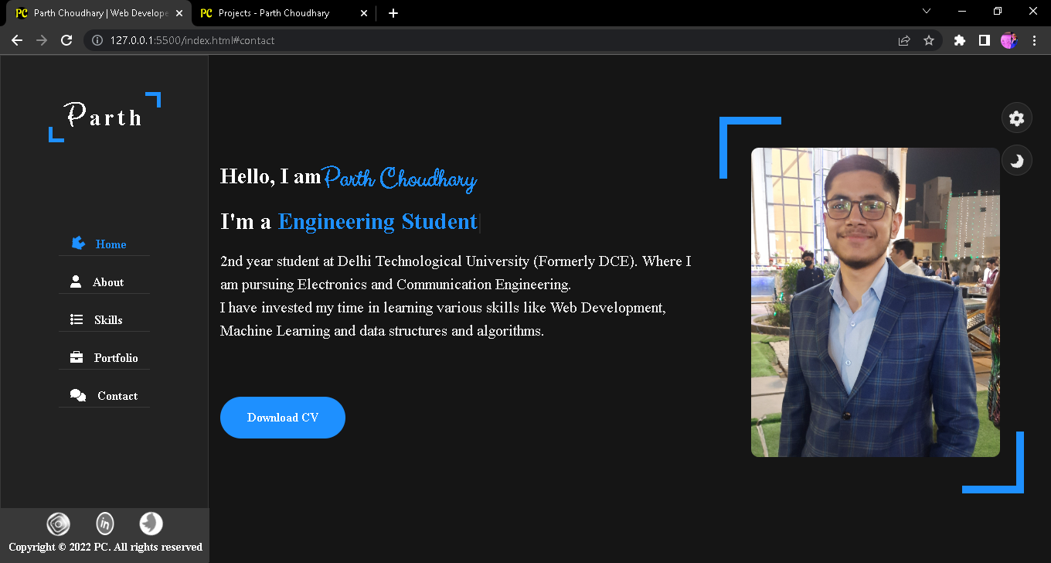Open Chrome's three-dot menu

point(1035,40)
